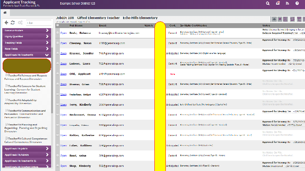Expand the AppliTrack Fit Teacher Urban section
The width and height of the screenshot is (305, 171).
click(27, 166)
